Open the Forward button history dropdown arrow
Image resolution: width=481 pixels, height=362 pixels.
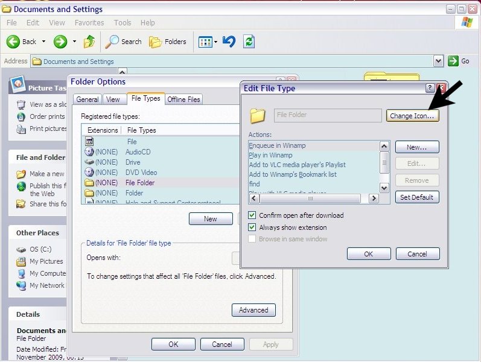pos(74,41)
